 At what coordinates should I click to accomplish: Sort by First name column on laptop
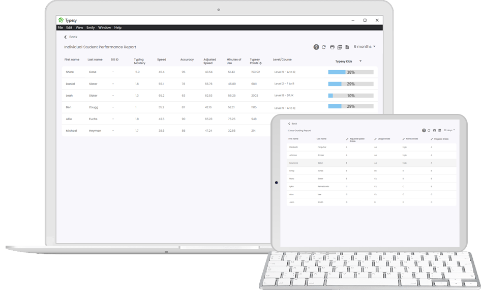click(72, 60)
